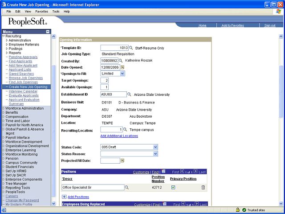This screenshot has height=214, width=285.
Task: Show previous row in Employees Being Replaced
Action: [183, 204]
